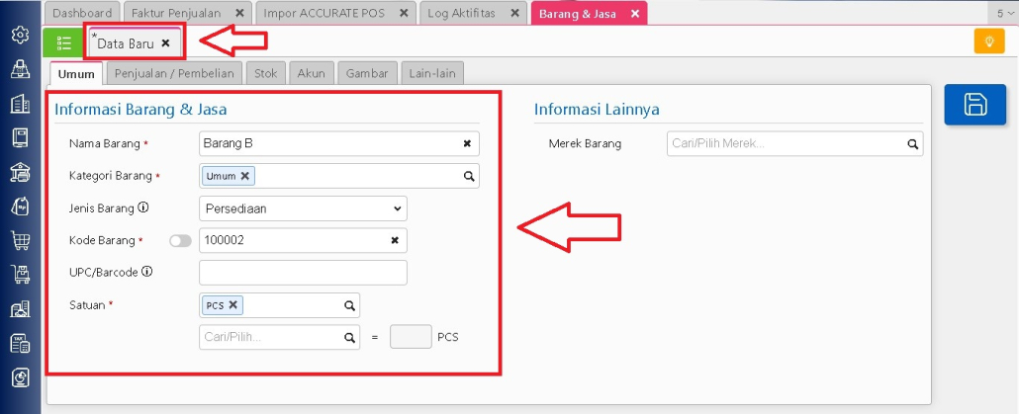Clear the Nama Barang field text
Viewport: 1019px width, 414px height.
tap(467, 143)
